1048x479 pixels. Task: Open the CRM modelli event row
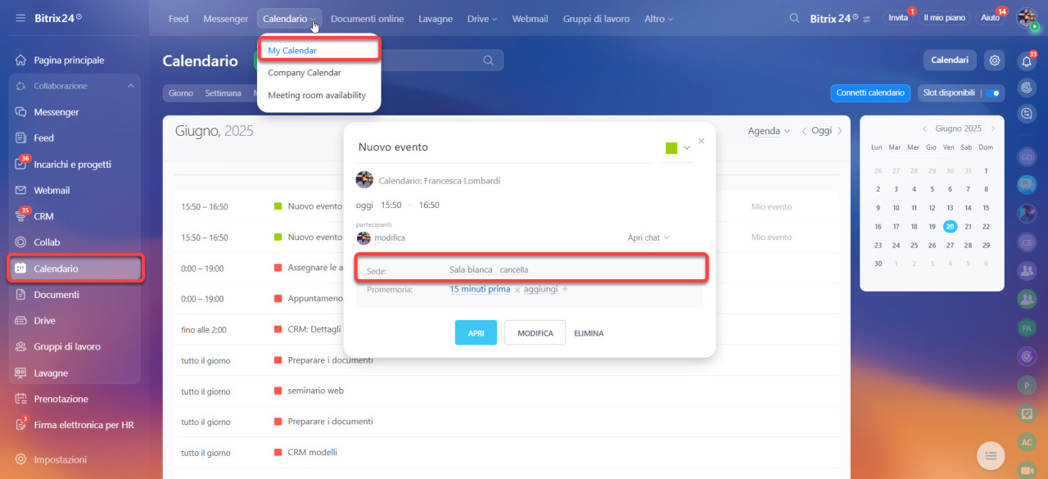pyautogui.click(x=507, y=453)
